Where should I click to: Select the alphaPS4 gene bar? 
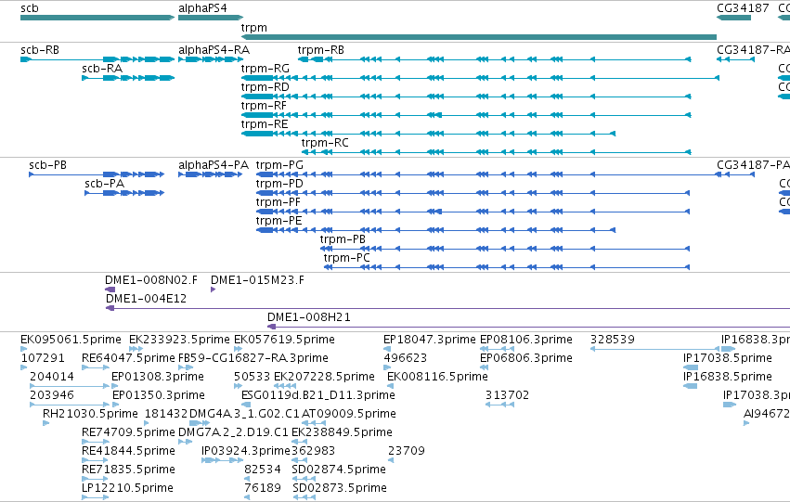pos(211,18)
